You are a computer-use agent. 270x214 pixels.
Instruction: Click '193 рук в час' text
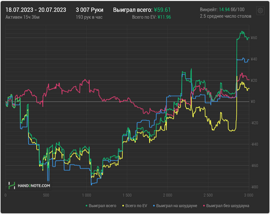click(89, 17)
